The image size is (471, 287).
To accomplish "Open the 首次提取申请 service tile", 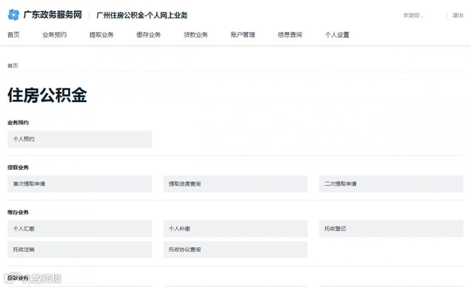I will [80, 184].
